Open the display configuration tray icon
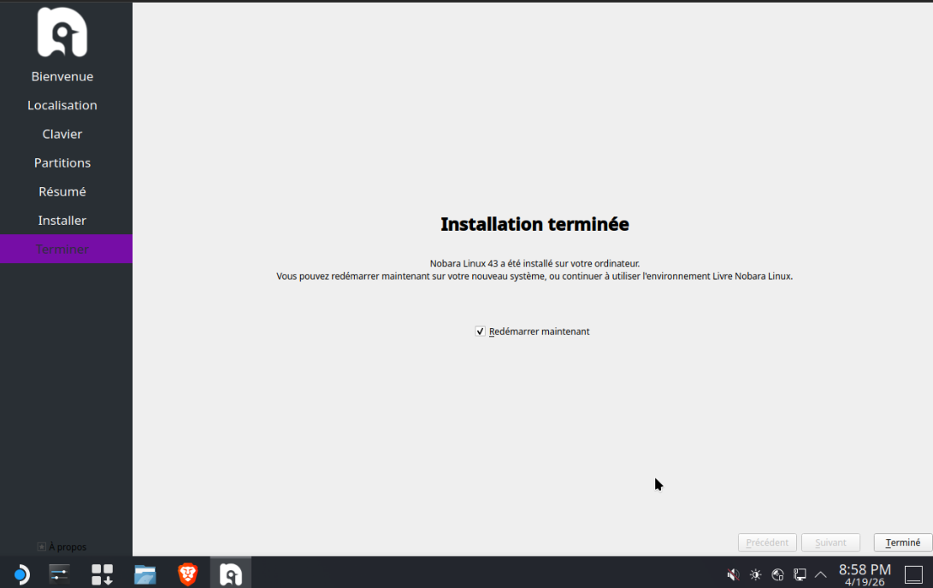The height and width of the screenshot is (588, 933). 800,574
